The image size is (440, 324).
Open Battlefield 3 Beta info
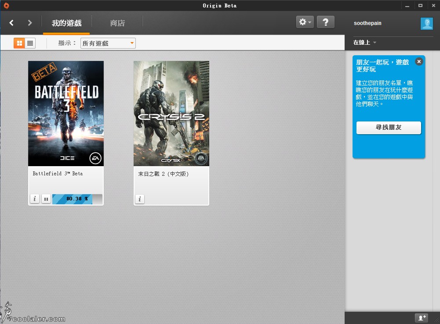(35, 199)
